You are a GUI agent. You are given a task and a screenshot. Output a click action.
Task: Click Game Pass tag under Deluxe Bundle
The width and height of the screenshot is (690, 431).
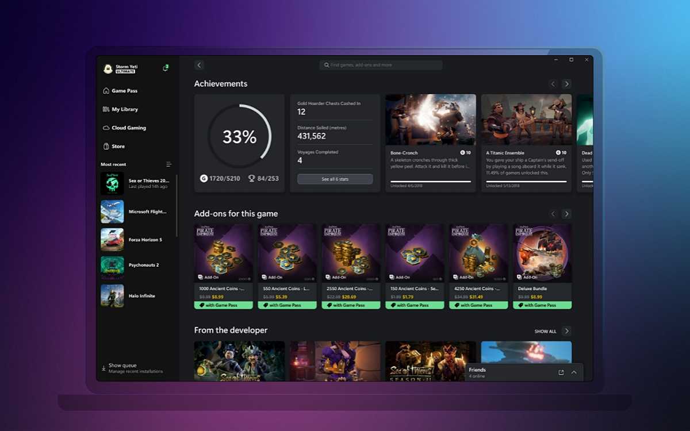(x=542, y=305)
